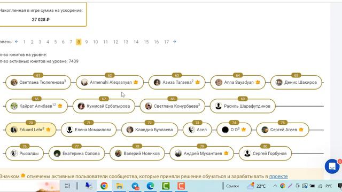This screenshot has height=192, width=342.
Task: Open weather widget showing 22°C
Action: coord(256,186)
